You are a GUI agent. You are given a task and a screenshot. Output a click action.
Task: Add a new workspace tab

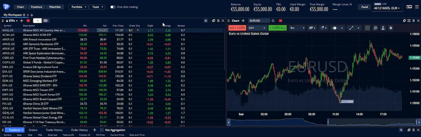[32, 15]
